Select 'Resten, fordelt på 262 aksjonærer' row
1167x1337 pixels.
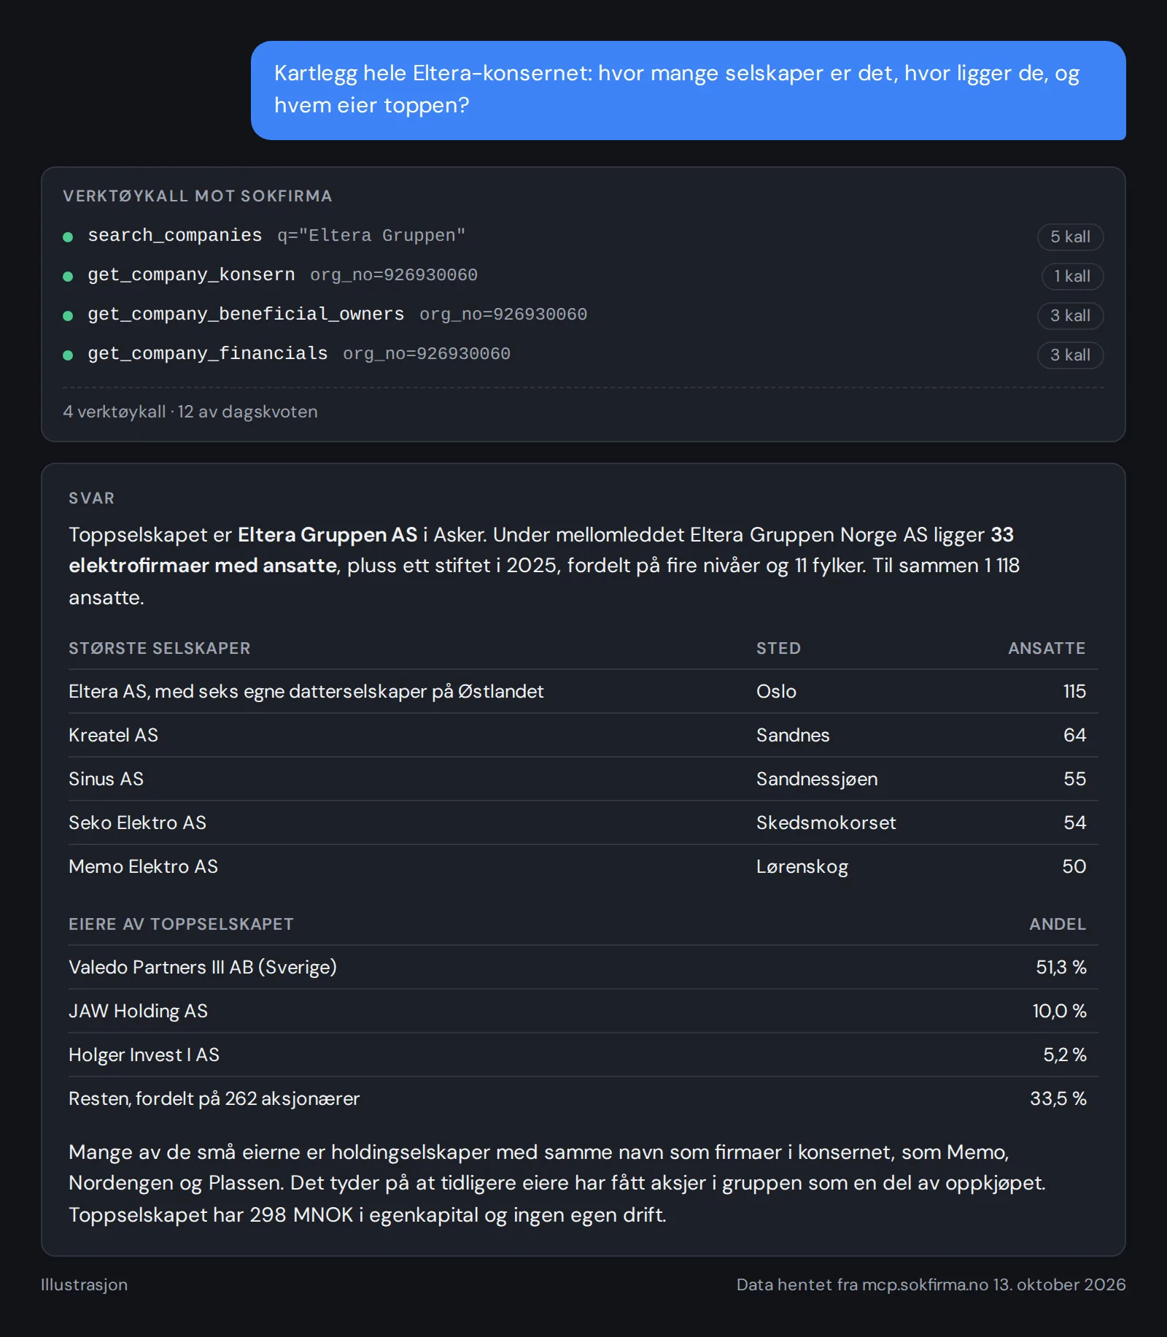(x=583, y=1098)
